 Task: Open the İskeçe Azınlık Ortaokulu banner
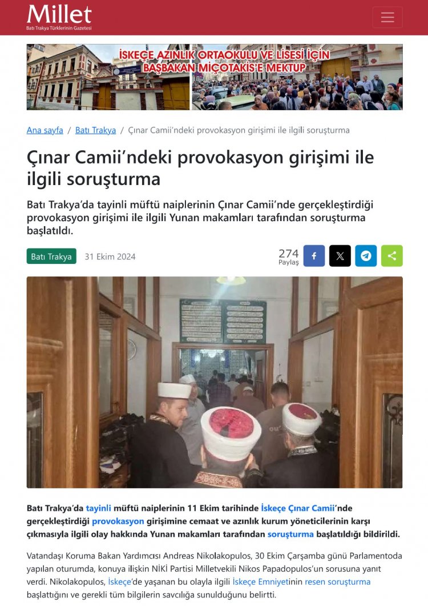pyautogui.click(x=215, y=77)
